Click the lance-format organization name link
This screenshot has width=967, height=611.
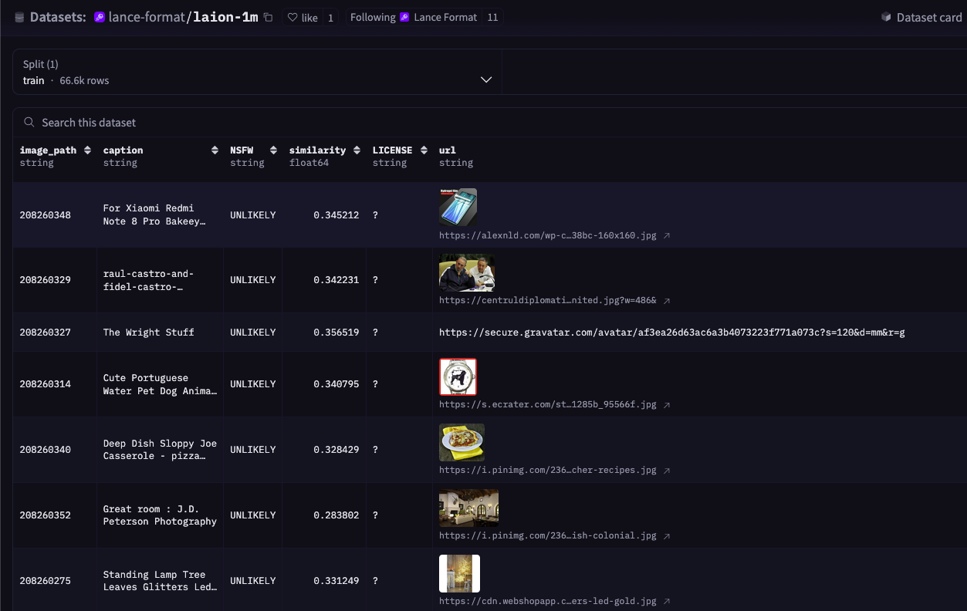point(146,17)
